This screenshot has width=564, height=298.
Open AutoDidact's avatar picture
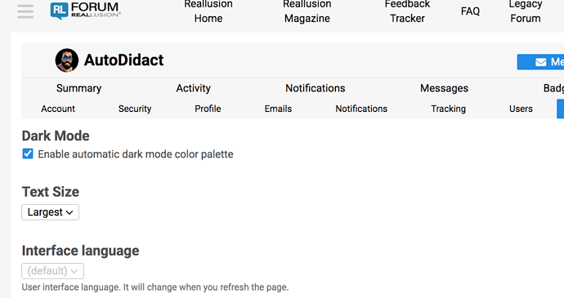67,60
